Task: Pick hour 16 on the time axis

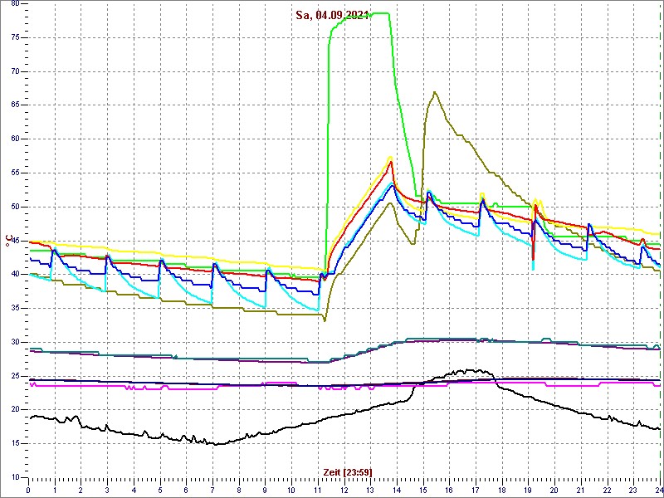Action: 449,490
